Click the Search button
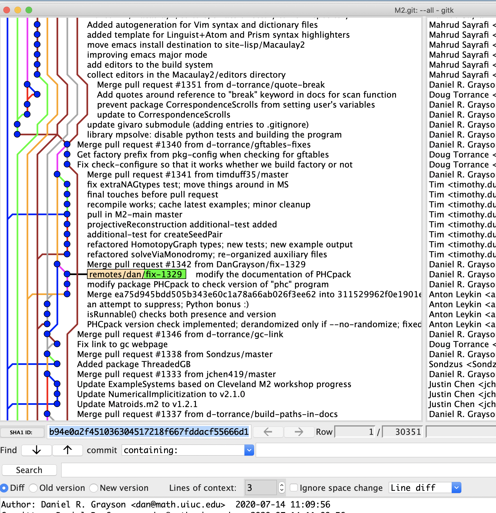496x513 pixels. tap(29, 470)
